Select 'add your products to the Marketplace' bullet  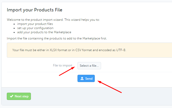[x=44, y=32]
